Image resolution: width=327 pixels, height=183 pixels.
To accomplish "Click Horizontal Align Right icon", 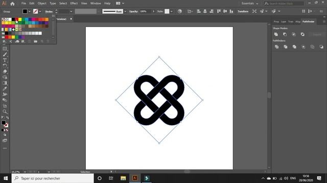I will pos(212,11).
